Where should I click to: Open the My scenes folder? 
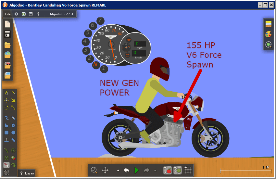click(x=7, y=45)
